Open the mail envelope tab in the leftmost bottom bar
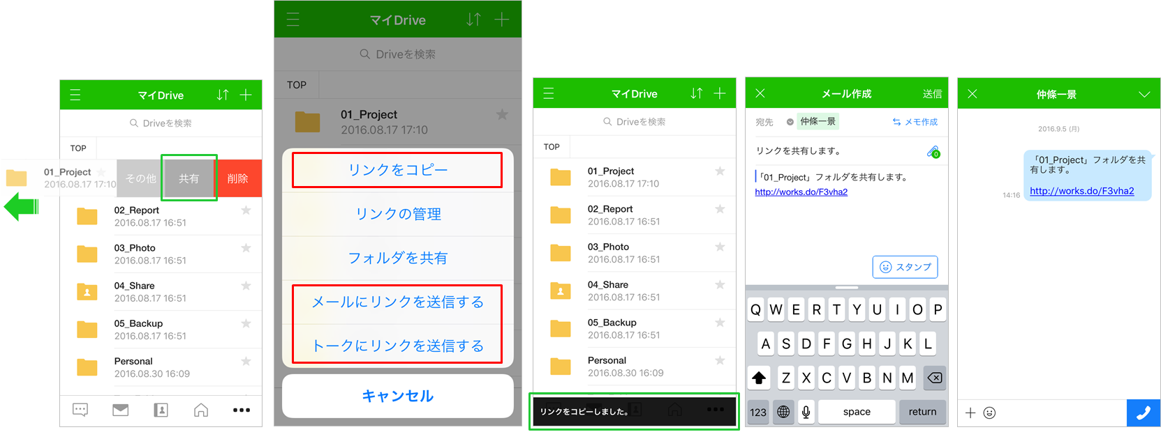 click(x=120, y=410)
